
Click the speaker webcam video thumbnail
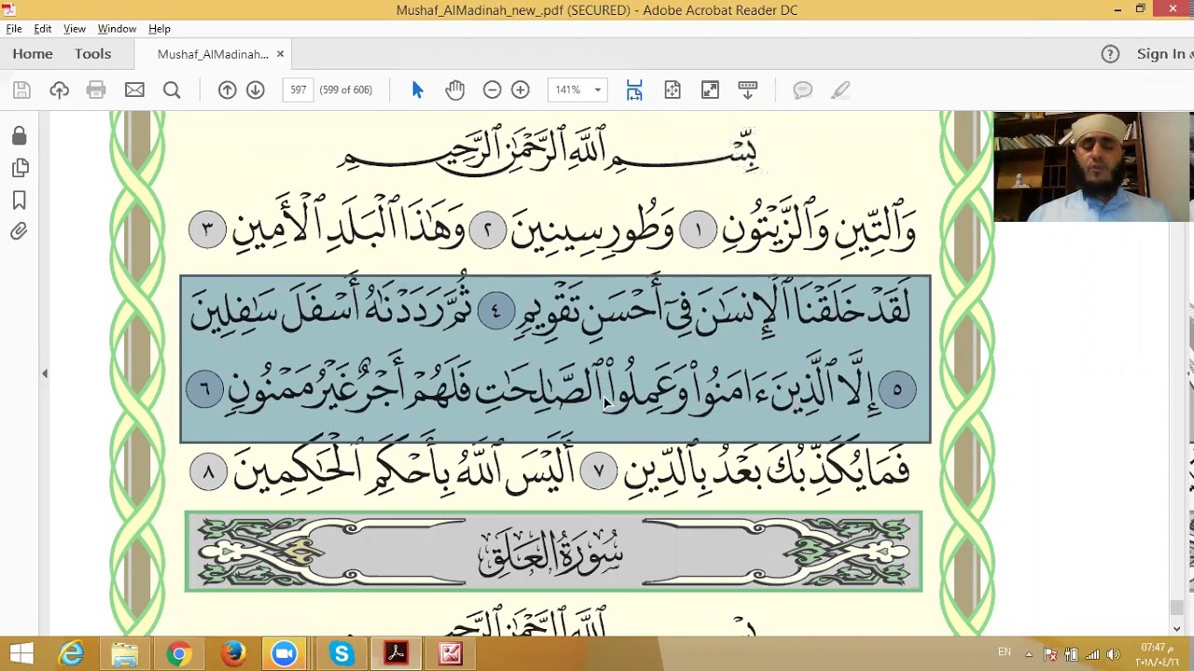pyautogui.click(x=1093, y=167)
